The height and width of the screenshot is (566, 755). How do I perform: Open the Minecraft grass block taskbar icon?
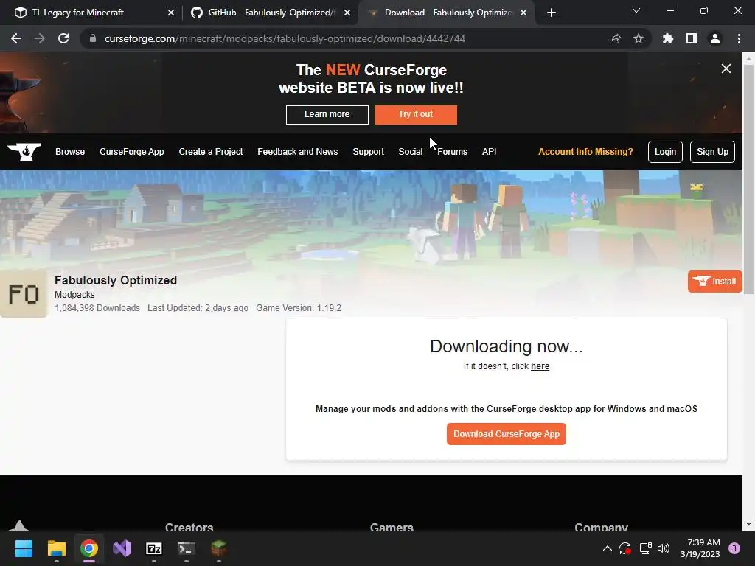(219, 548)
